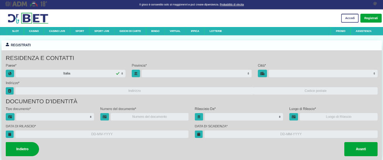
Task: Click the Dr.BET logo
Action: pos(28,18)
